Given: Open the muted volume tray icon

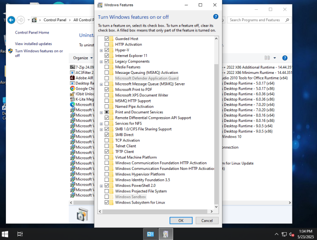Looking at the screenshot, I should point(291,234).
